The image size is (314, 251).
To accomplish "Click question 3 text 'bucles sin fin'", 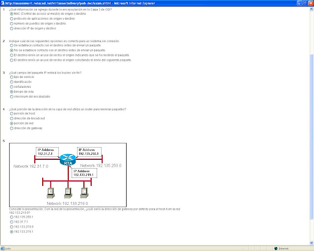I will pos(45,73).
